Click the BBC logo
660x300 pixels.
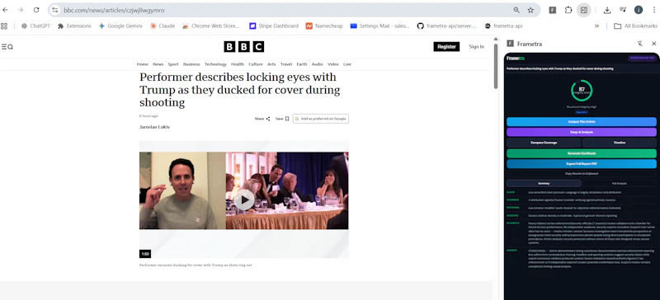pos(243,47)
